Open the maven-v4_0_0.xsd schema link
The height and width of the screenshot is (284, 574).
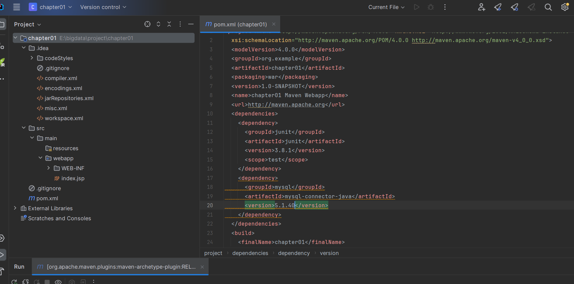tap(479, 40)
